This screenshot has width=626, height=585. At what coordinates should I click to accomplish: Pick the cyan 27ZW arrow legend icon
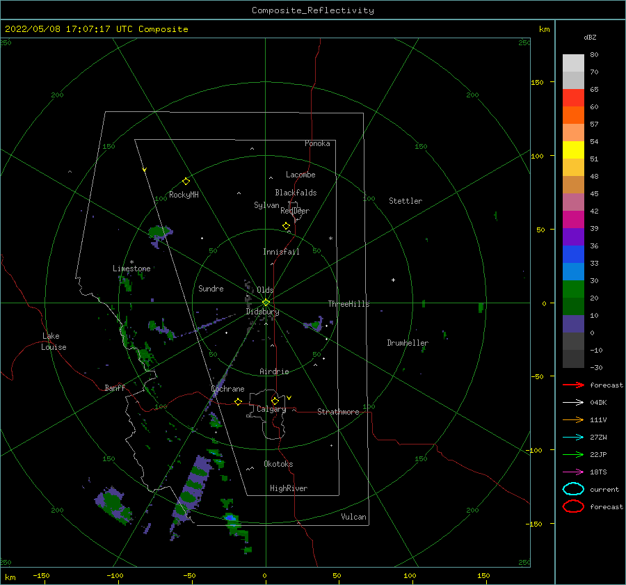[x=573, y=438]
